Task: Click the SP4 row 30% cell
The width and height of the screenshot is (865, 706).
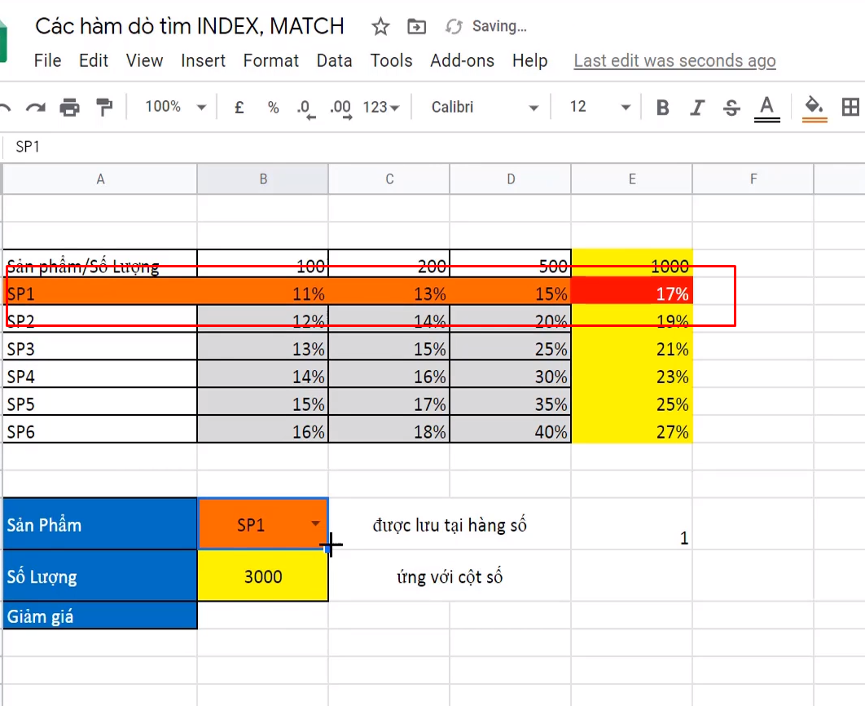Action: [511, 374]
